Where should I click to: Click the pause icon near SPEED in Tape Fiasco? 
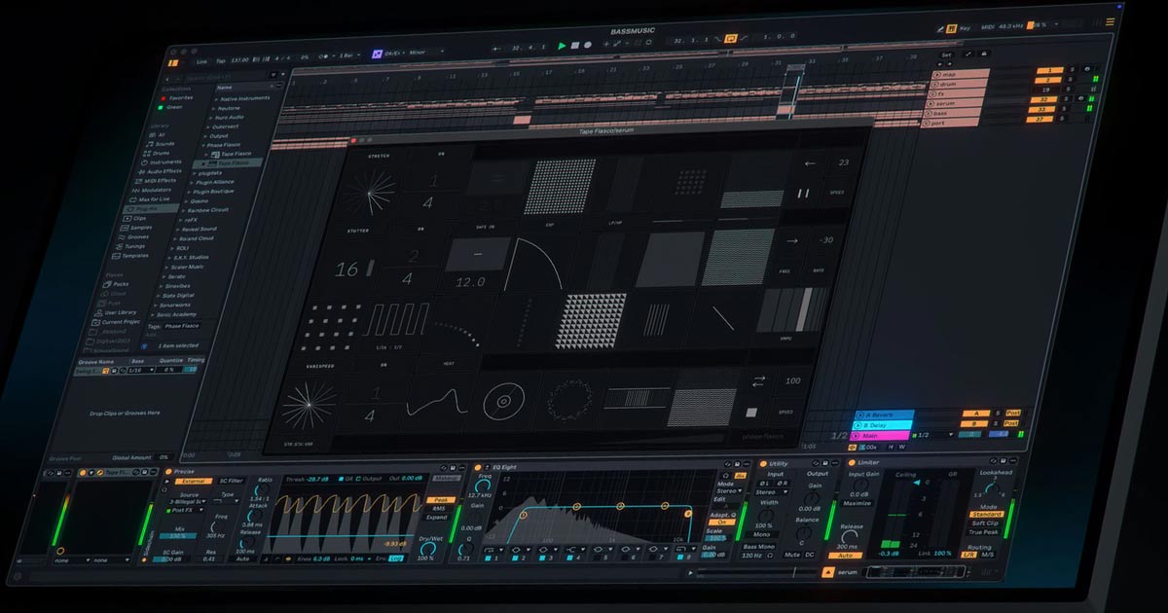tap(802, 192)
